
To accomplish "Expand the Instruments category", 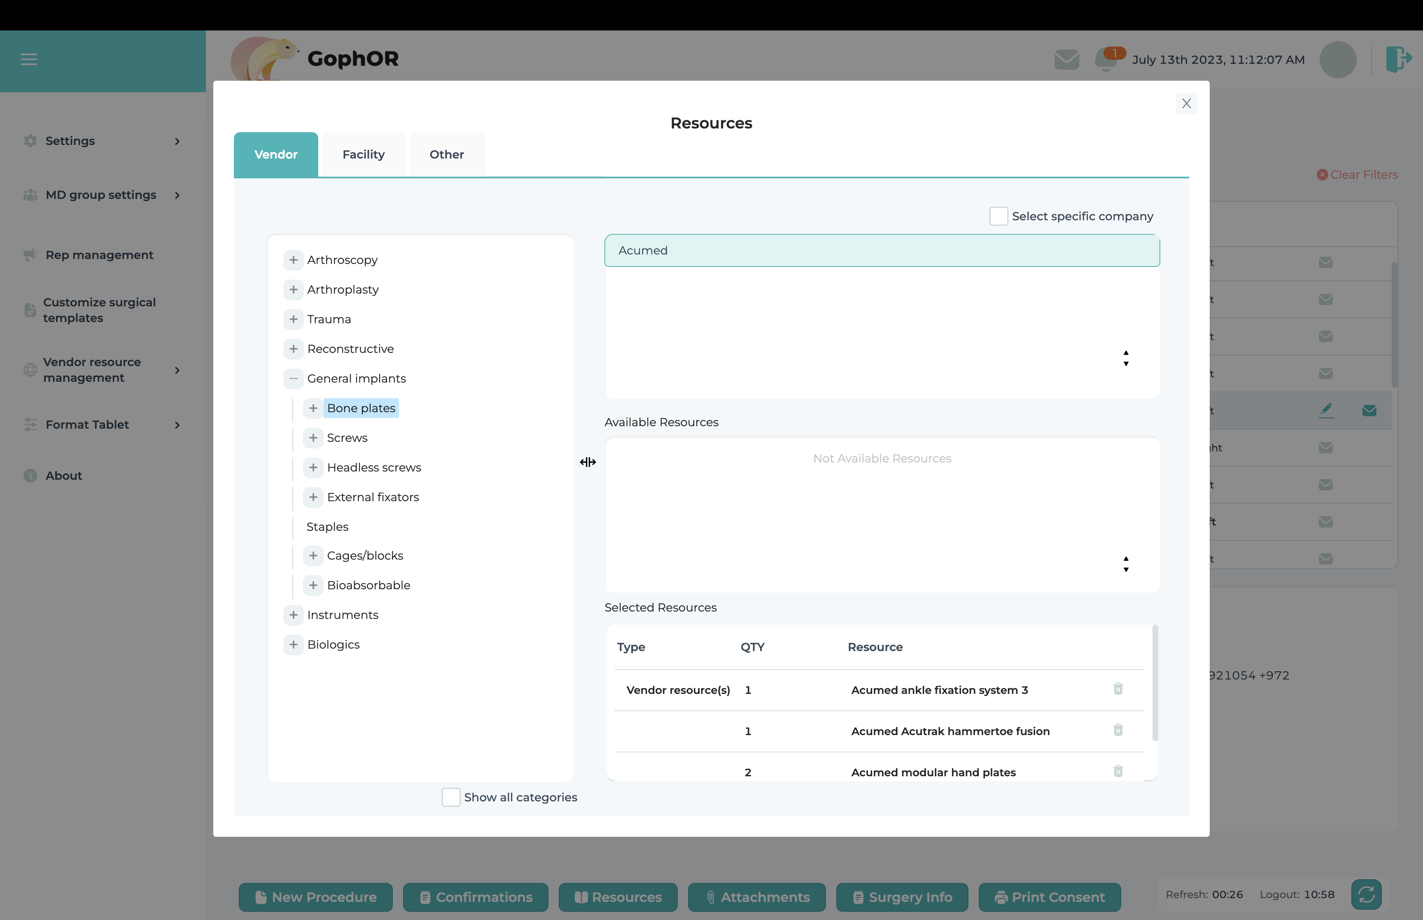I will point(293,615).
